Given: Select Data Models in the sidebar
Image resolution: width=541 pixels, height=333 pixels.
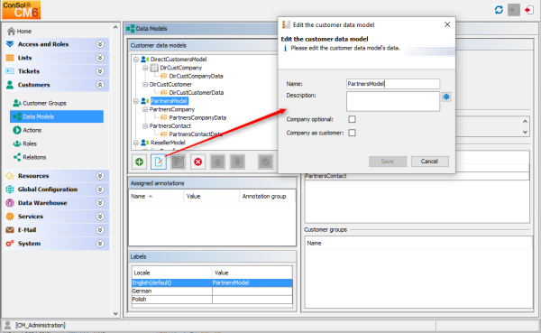Looking at the screenshot, I should click(57, 116).
